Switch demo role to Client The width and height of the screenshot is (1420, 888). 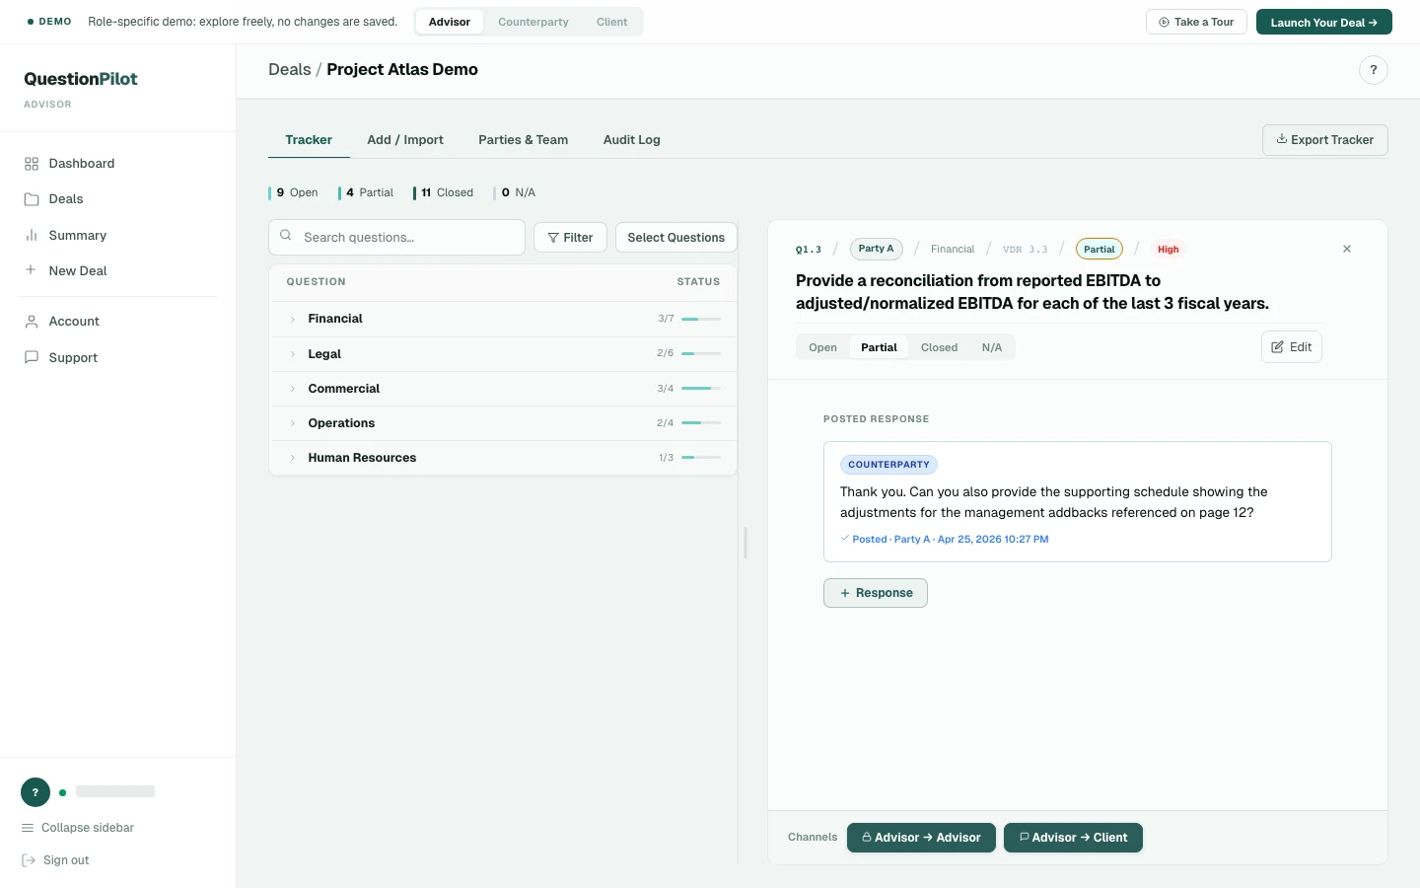[612, 22]
